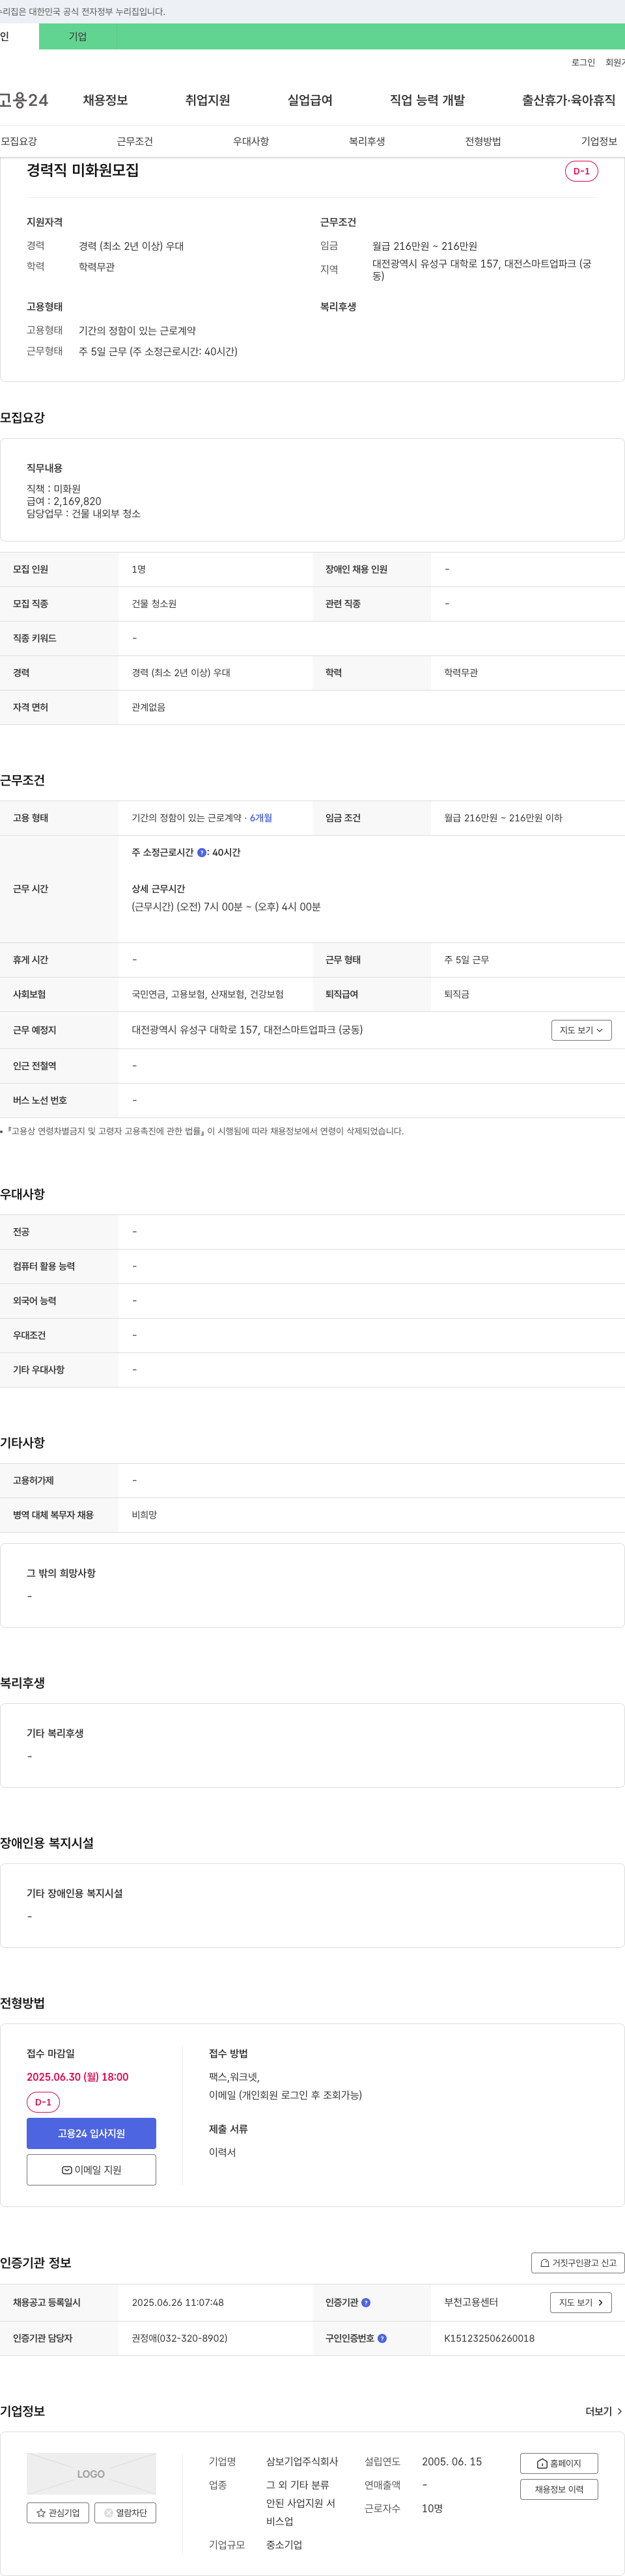Jump to 모집요강 section tab
Screen dimensions: 625x2576
(19, 141)
